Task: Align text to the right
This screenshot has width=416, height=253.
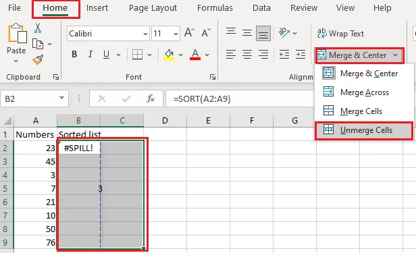Action: click(x=263, y=55)
